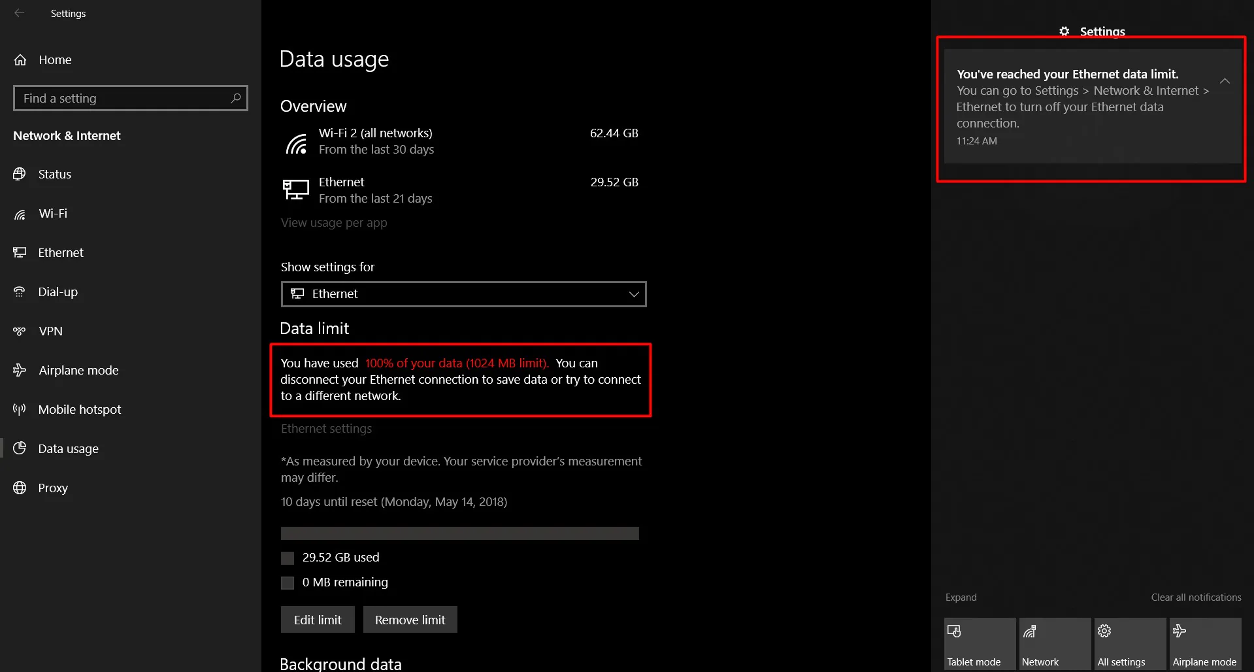Image resolution: width=1254 pixels, height=672 pixels.
Task: Click the back arrow in Settings
Action: point(20,13)
